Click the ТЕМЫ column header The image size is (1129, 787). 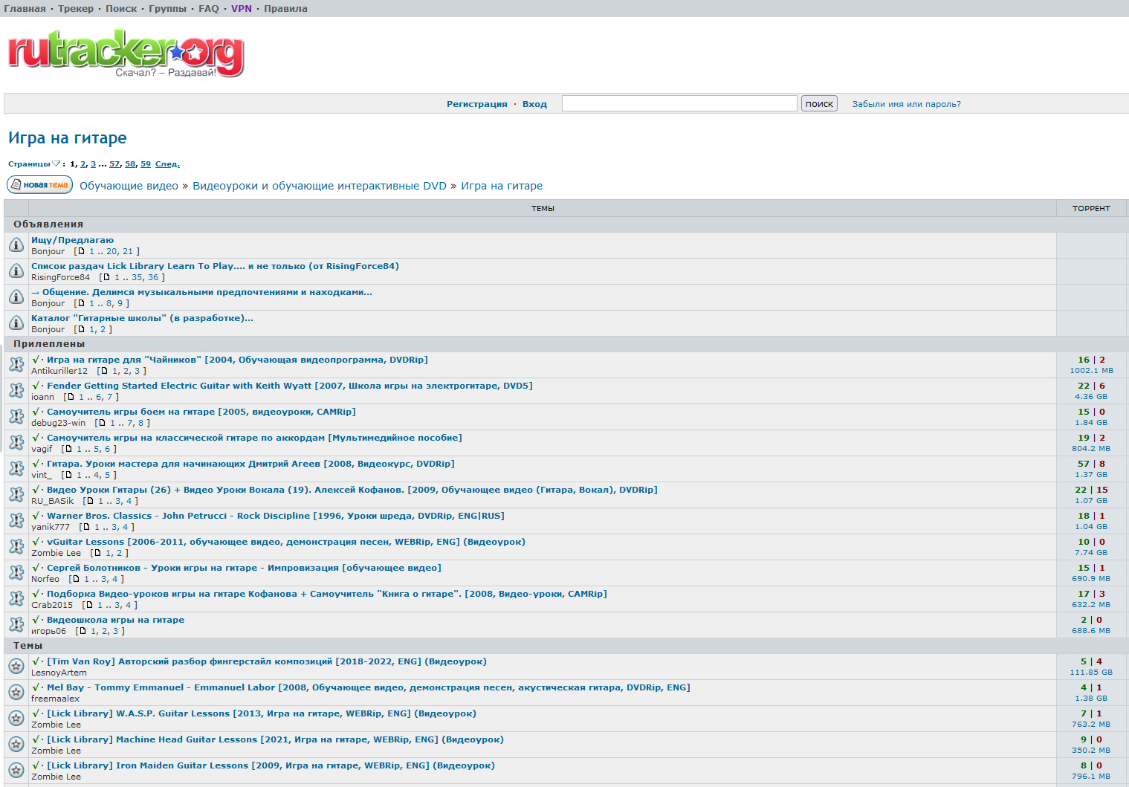543,209
